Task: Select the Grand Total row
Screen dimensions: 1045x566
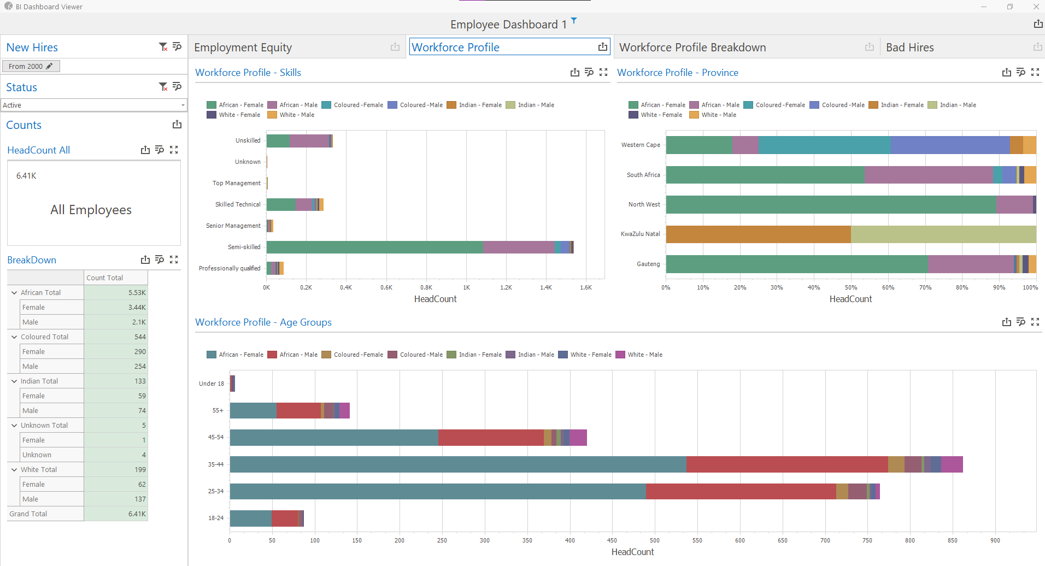Action: [77, 514]
